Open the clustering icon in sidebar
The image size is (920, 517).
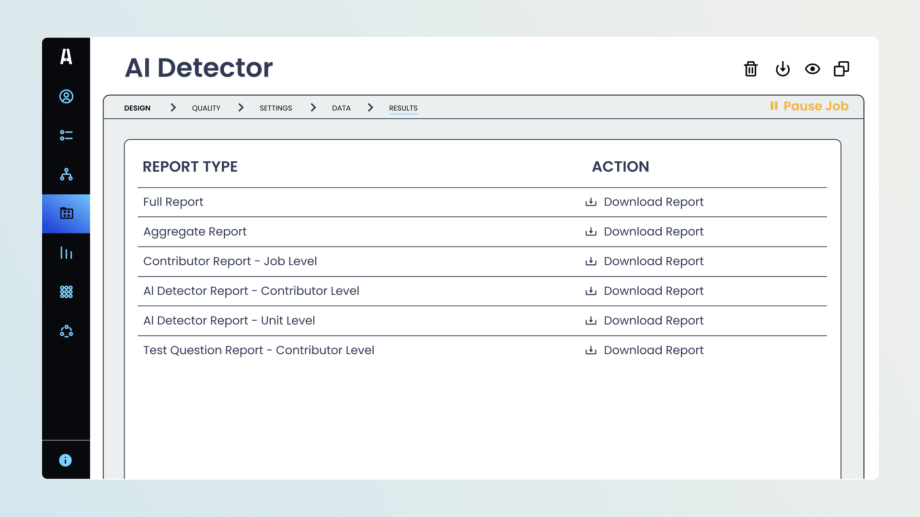click(x=66, y=331)
